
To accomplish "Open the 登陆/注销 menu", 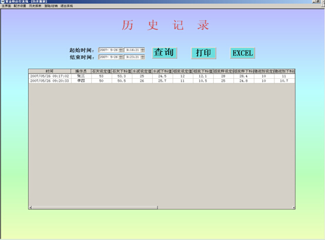I will coord(51,6).
